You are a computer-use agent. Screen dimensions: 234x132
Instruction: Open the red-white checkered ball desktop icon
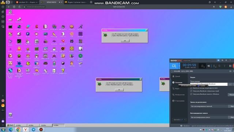[72, 34]
